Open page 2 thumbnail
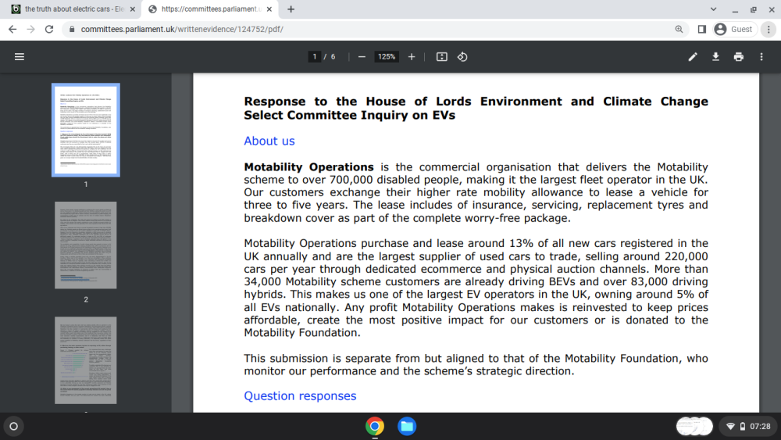This screenshot has height=440, width=781. (x=86, y=245)
